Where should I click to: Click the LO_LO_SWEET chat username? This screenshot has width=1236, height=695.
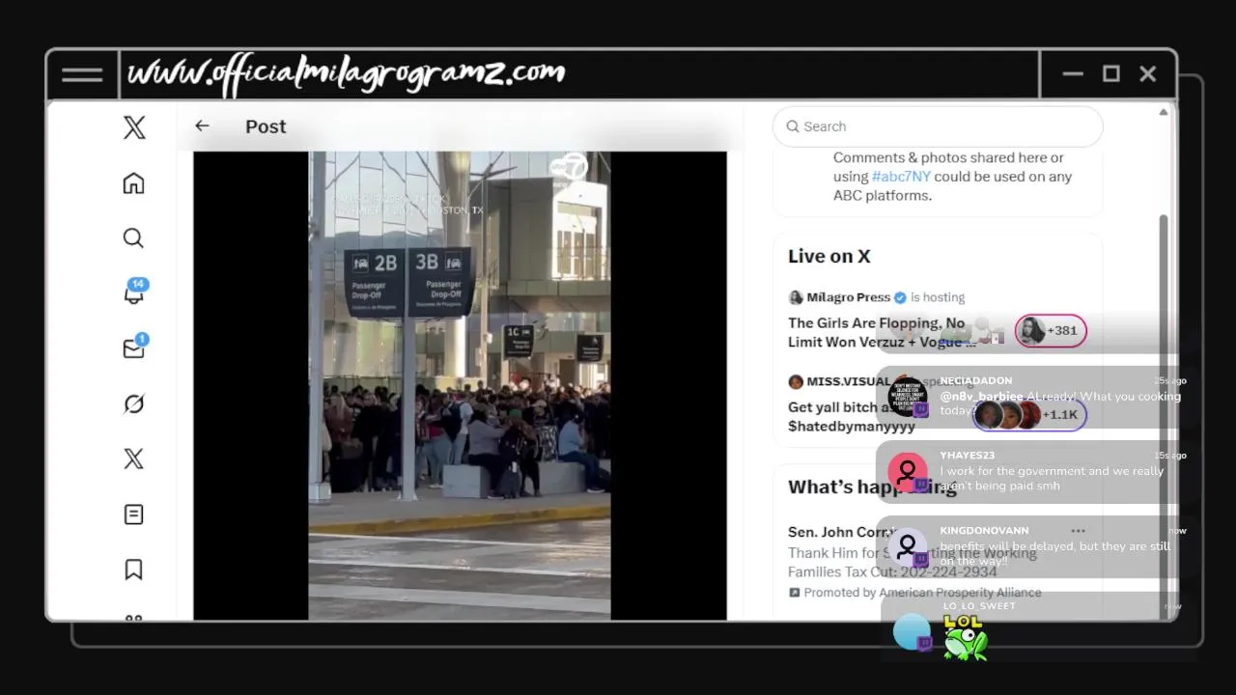point(979,606)
